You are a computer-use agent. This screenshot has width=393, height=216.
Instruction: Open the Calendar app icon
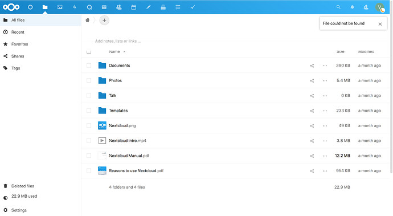click(134, 7)
